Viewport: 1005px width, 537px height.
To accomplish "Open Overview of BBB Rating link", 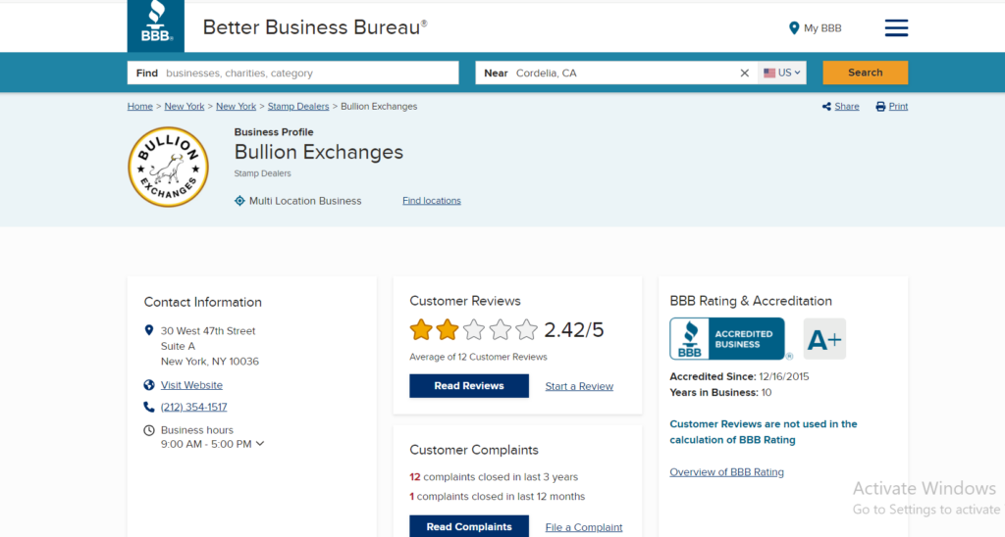I will click(x=727, y=471).
